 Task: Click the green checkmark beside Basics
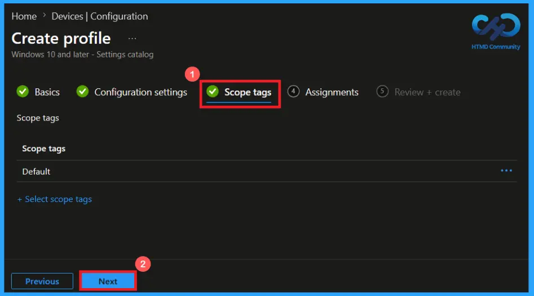[23, 91]
